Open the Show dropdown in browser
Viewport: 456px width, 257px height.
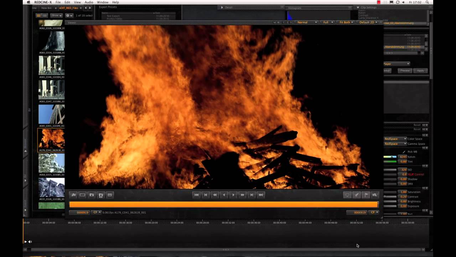point(56,16)
